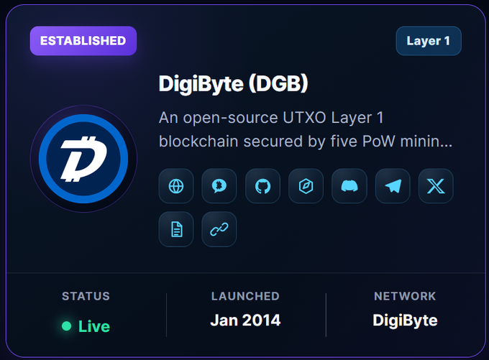Click the STATUS label
The height and width of the screenshot is (360, 489).
click(x=86, y=296)
